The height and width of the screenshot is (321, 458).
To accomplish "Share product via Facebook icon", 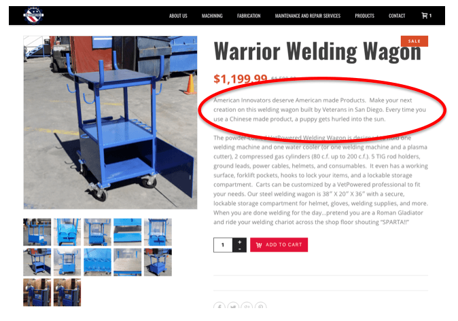I will [x=219, y=306].
